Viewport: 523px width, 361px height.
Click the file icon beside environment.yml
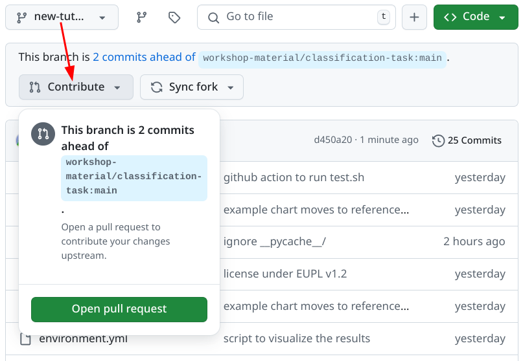tap(25, 338)
